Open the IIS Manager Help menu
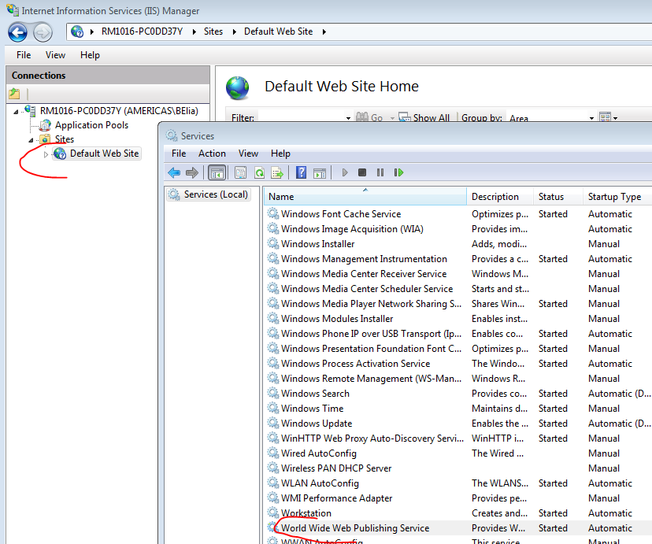Viewport: 652px width, 544px height. [x=90, y=55]
